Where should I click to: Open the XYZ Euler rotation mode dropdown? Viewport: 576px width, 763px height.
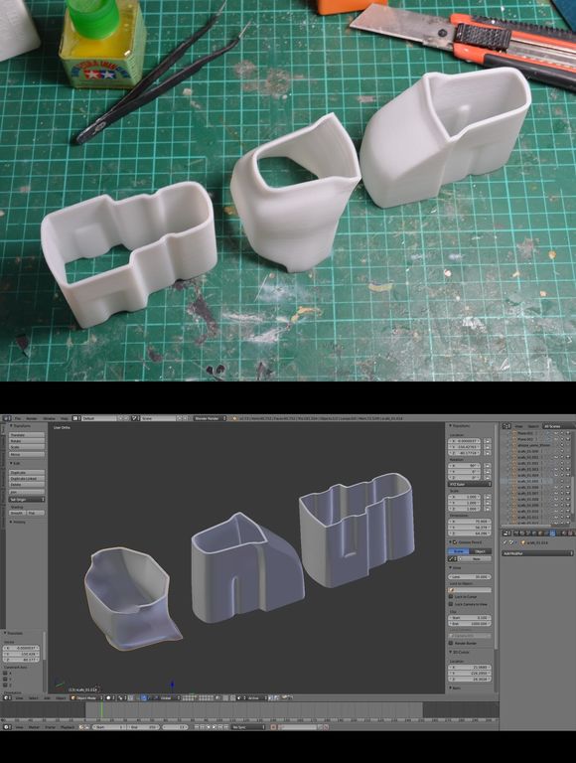tap(469, 484)
